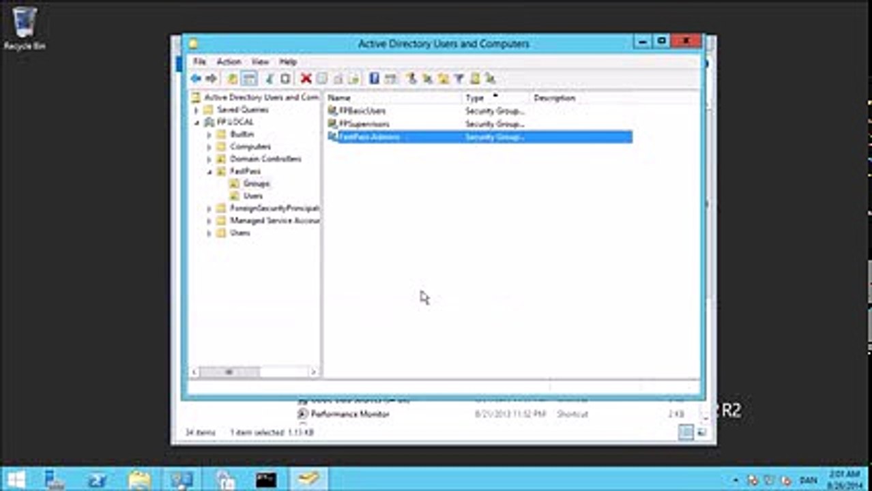872x491 pixels.
Task: Select the root Active Directory Users node
Action: click(261, 98)
